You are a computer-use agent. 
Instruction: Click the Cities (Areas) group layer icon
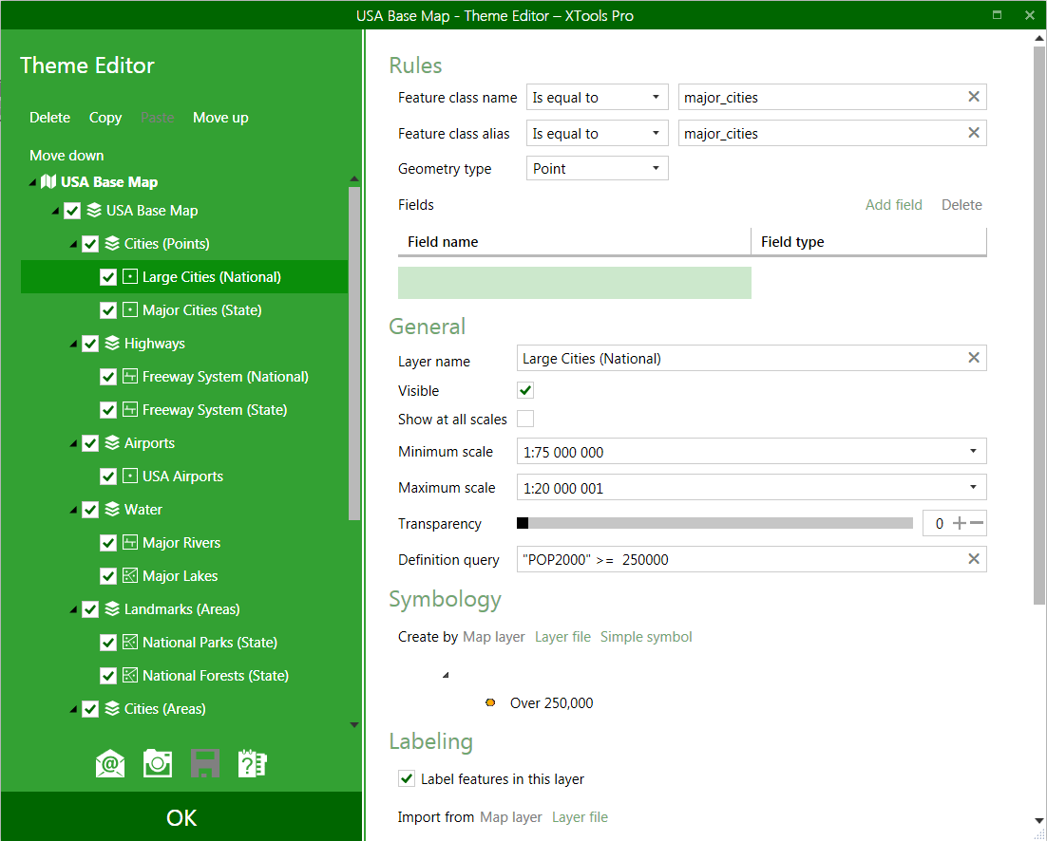[x=112, y=709]
